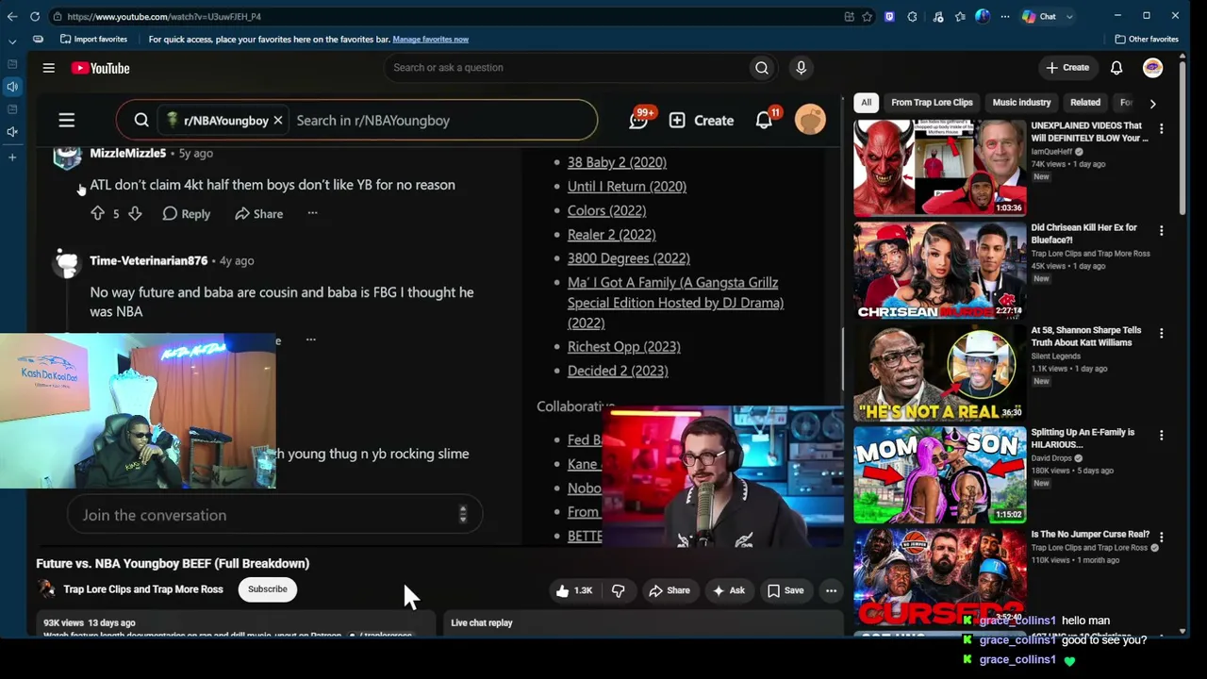The width and height of the screenshot is (1207, 679).
Task: Click the Subscribe button
Action: [x=268, y=589]
